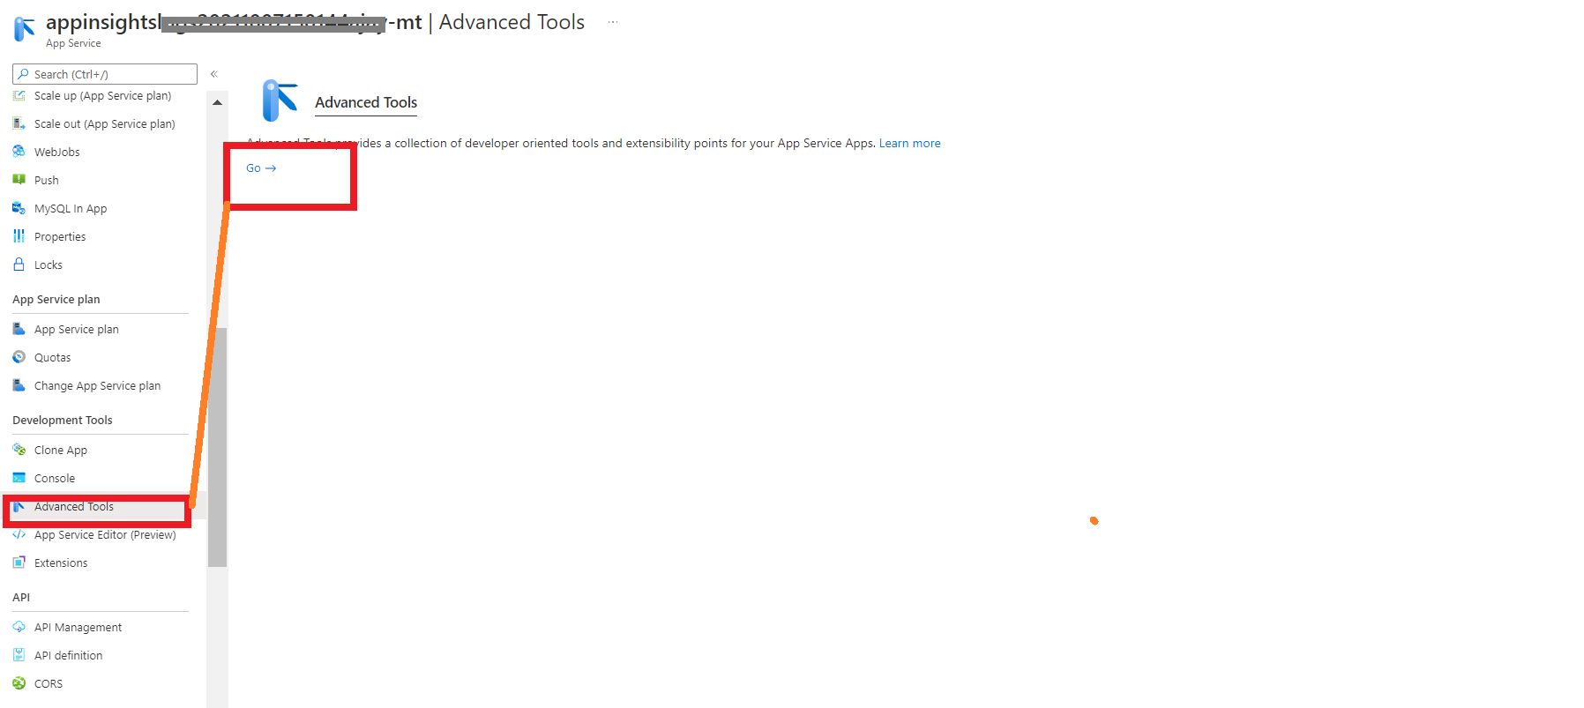Open CORS settings
1584x708 pixels.
pos(49,683)
